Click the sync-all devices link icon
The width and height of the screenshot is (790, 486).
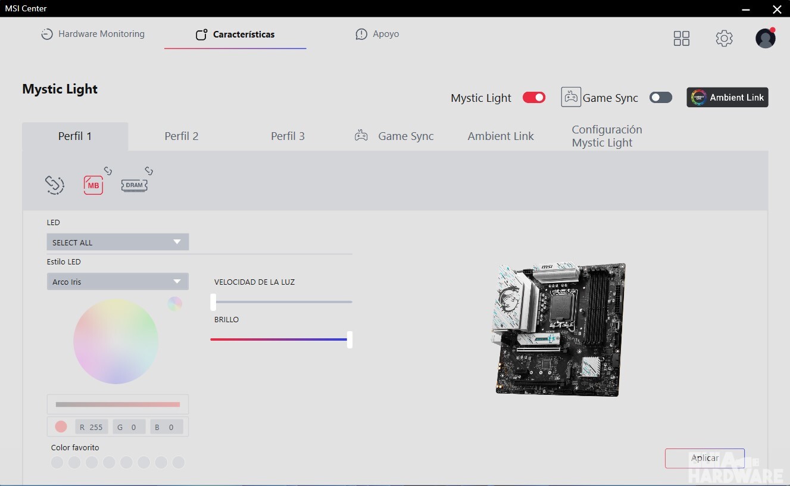pos(55,185)
